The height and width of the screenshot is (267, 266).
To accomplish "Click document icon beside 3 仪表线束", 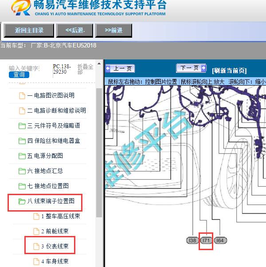I will [x=36, y=247].
